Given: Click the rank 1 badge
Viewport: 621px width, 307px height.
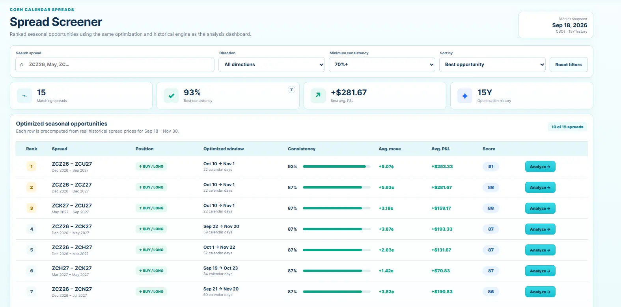Looking at the screenshot, I should pyautogui.click(x=32, y=166).
